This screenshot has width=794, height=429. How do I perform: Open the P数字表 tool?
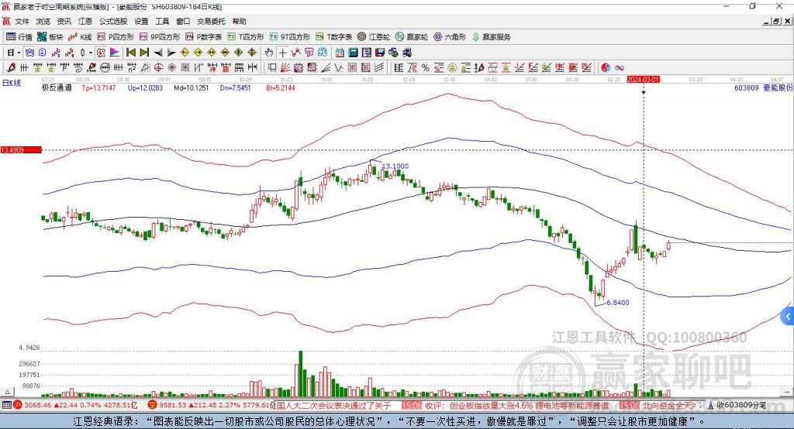click(204, 37)
